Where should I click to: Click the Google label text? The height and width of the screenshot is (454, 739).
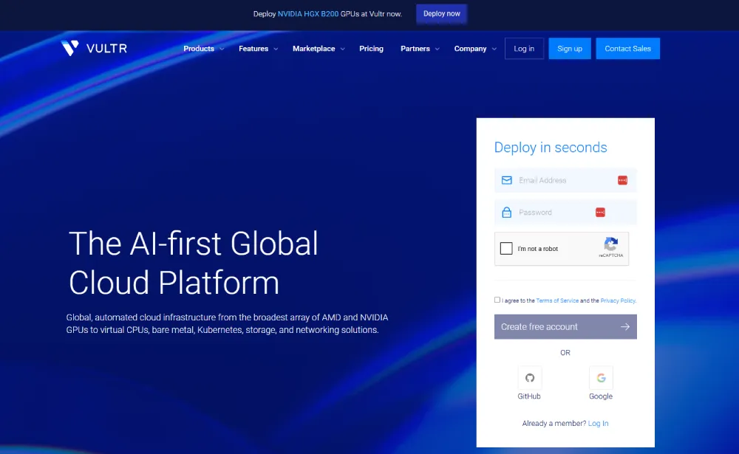tap(601, 396)
